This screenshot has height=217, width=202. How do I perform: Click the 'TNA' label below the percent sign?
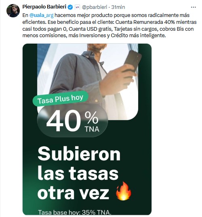92,129
